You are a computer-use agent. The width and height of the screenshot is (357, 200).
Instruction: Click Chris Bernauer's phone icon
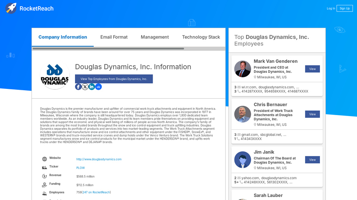click(238, 139)
